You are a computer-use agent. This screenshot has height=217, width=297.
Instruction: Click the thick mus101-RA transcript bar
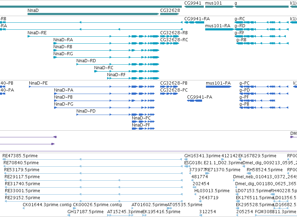point(220,29)
